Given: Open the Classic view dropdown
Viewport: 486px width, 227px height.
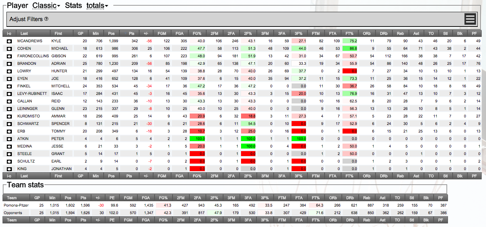Looking at the screenshot, I should click(46, 5).
